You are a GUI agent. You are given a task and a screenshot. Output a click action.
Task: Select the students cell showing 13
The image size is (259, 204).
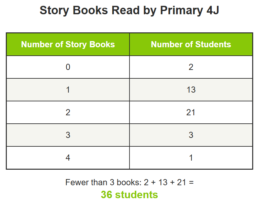pos(191,90)
